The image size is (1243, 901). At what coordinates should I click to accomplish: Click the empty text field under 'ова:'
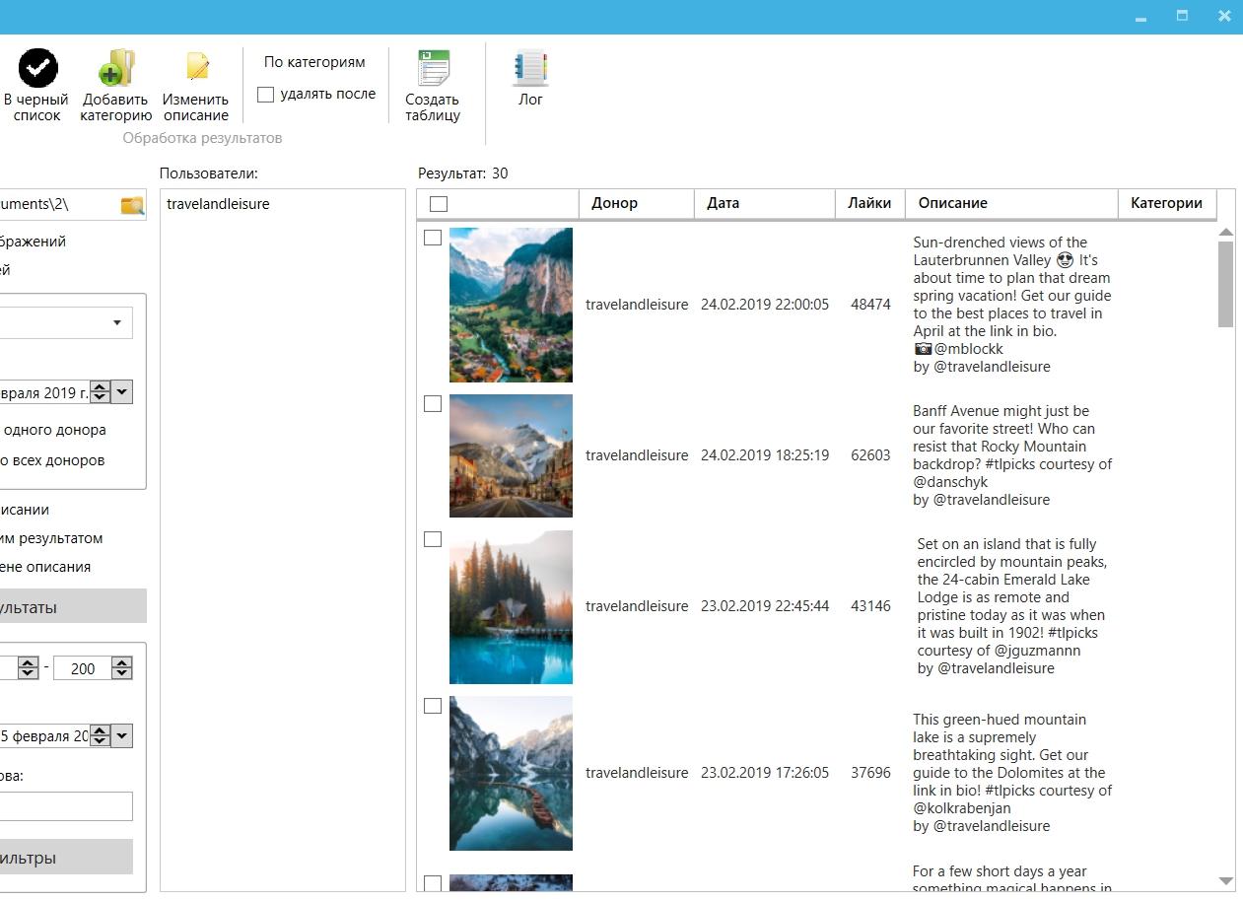[66, 806]
